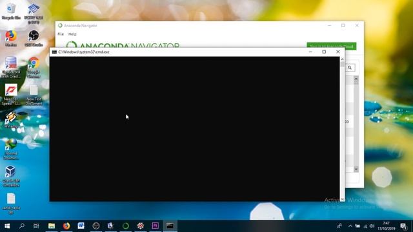Maximize the Anaconda Navigator window
Viewport: 413px width, 232px height.
click(343, 26)
